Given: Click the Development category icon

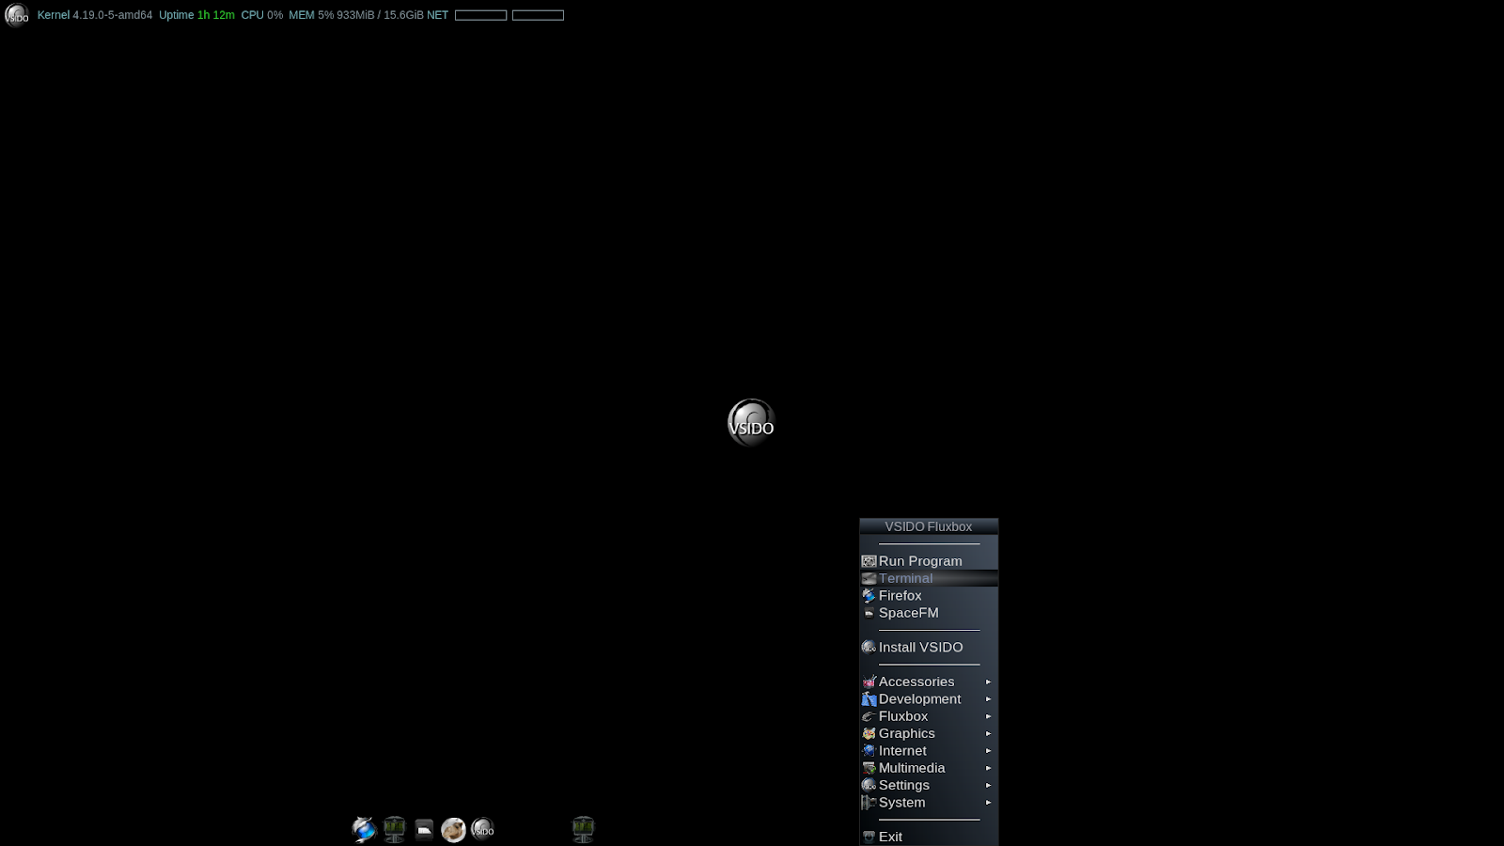Looking at the screenshot, I should pyautogui.click(x=869, y=699).
